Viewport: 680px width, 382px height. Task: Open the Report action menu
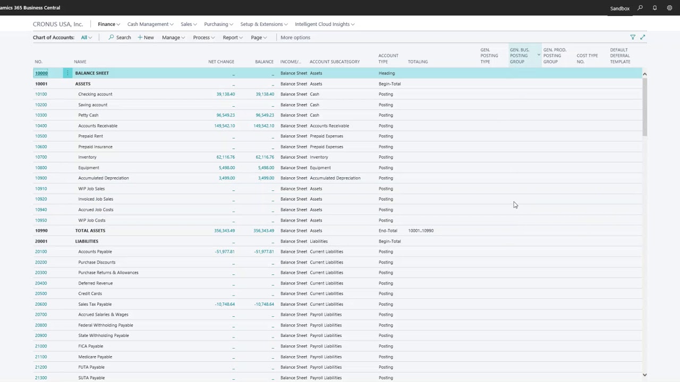click(x=233, y=38)
